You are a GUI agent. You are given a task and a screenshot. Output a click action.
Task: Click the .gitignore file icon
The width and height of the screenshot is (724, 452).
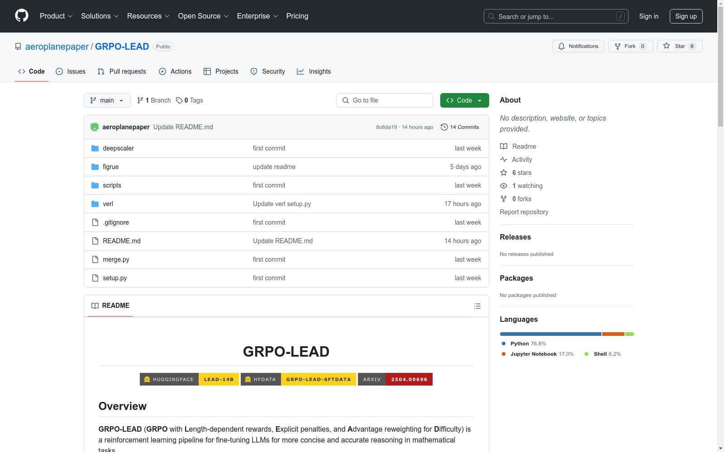95,222
